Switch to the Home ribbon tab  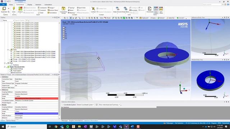(11, 5)
